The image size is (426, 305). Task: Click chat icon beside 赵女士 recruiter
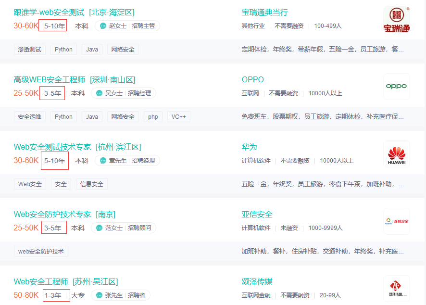[103, 26]
